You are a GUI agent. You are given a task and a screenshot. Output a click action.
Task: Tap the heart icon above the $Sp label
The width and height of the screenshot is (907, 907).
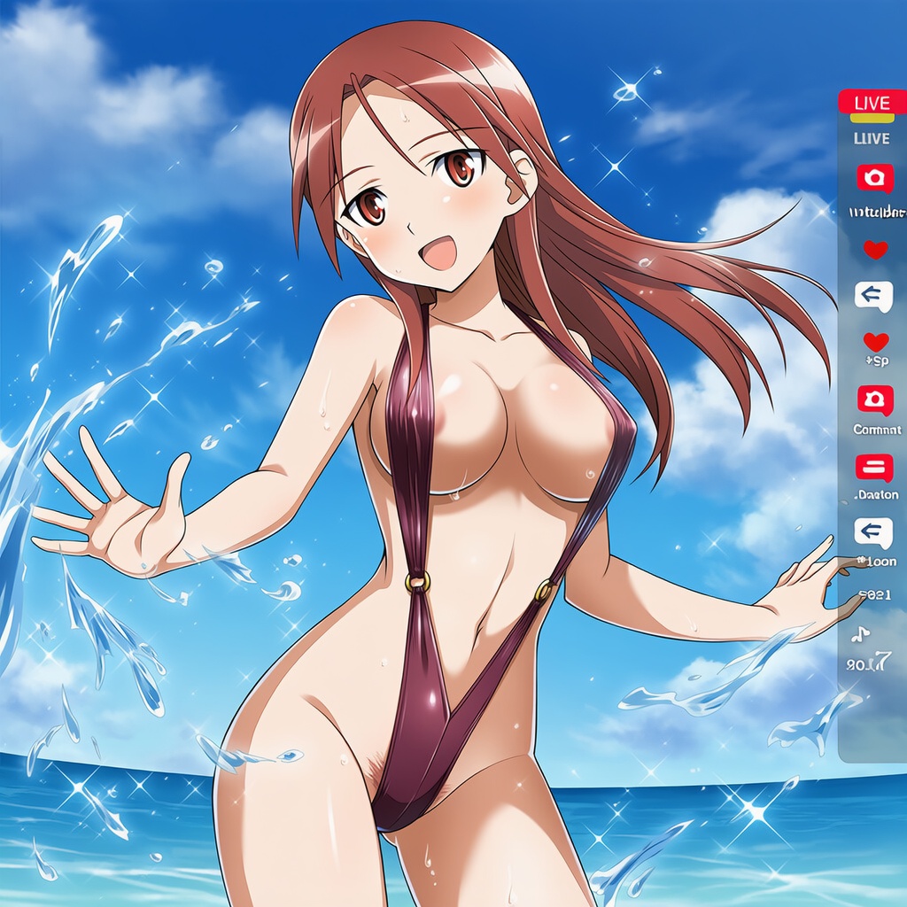pyautogui.click(x=876, y=342)
